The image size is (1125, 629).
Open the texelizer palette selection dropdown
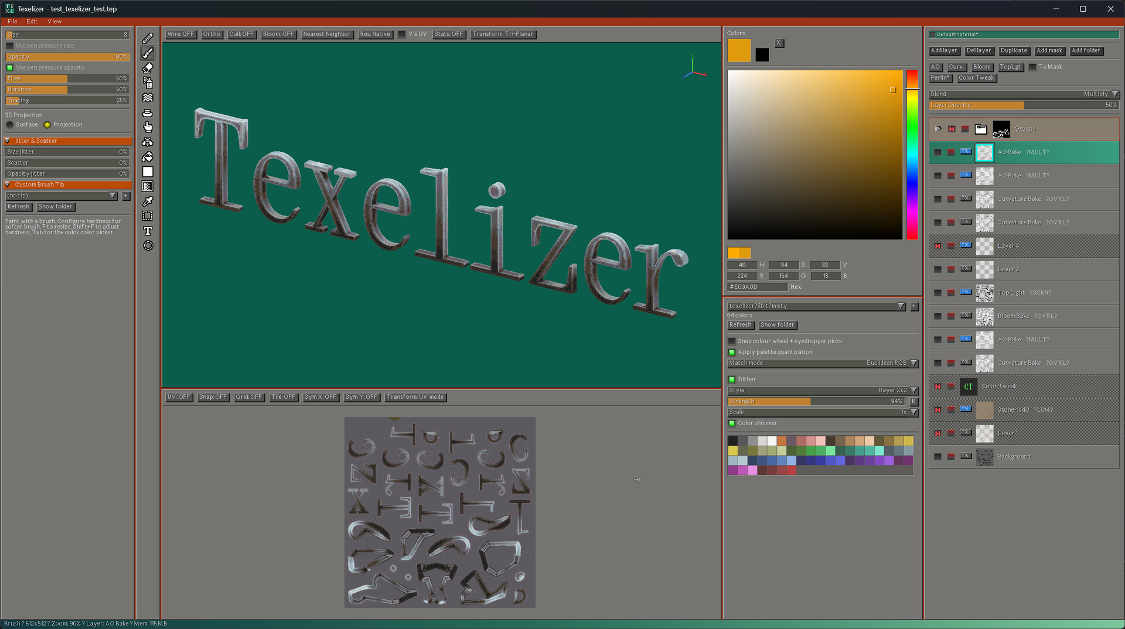tap(817, 306)
